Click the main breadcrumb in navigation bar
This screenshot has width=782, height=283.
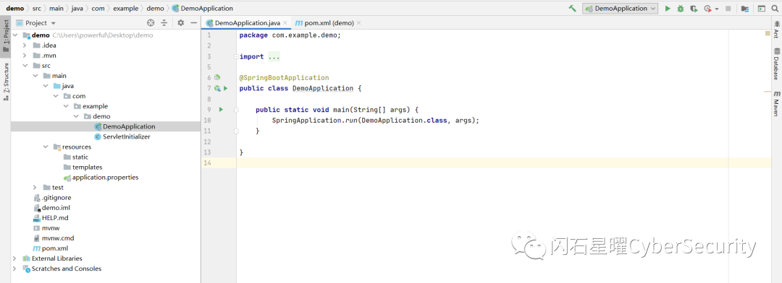pos(56,9)
